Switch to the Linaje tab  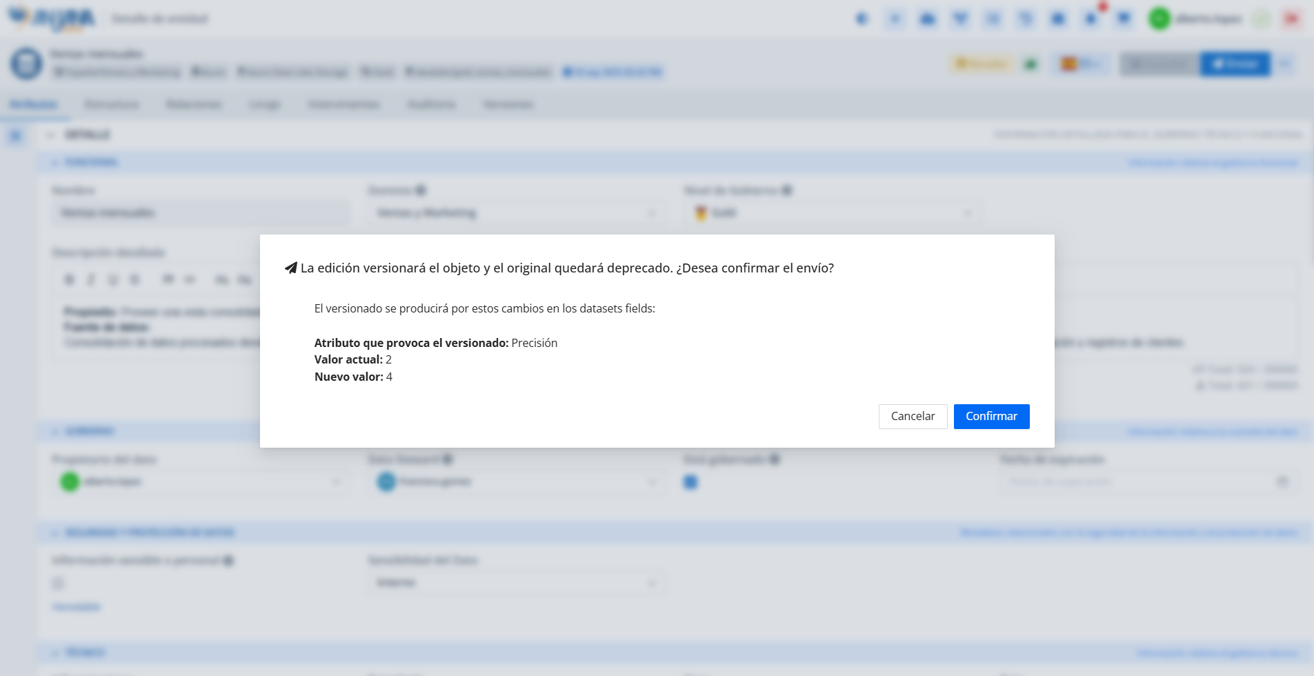coord(264,105)
